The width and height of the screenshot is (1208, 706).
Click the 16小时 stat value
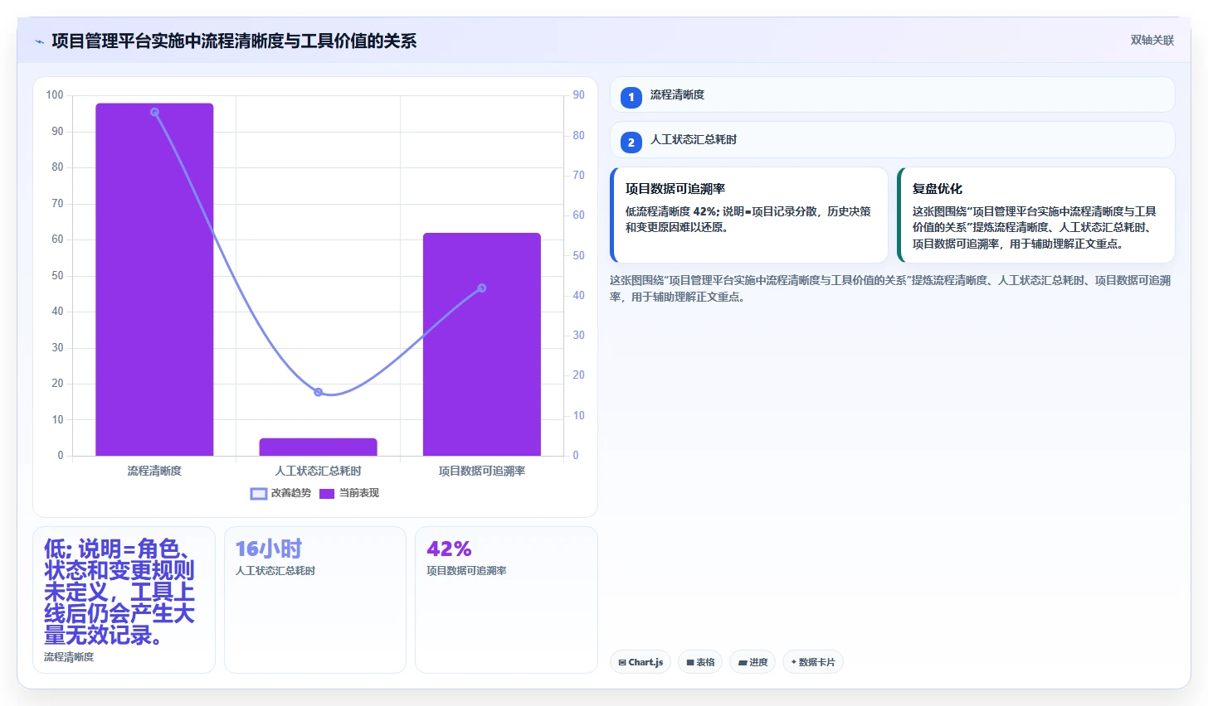point(269,549)
